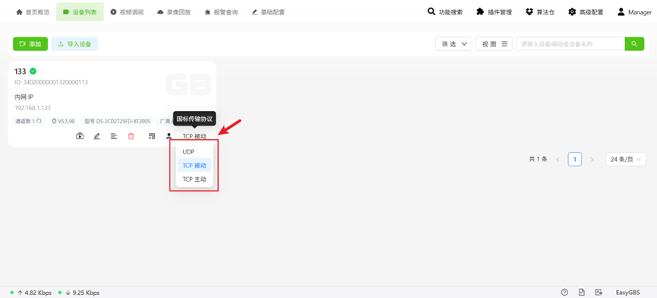Focus the device code or name search field
The height and width of the screenshot is (298, 657).
(x=570, y=44)
